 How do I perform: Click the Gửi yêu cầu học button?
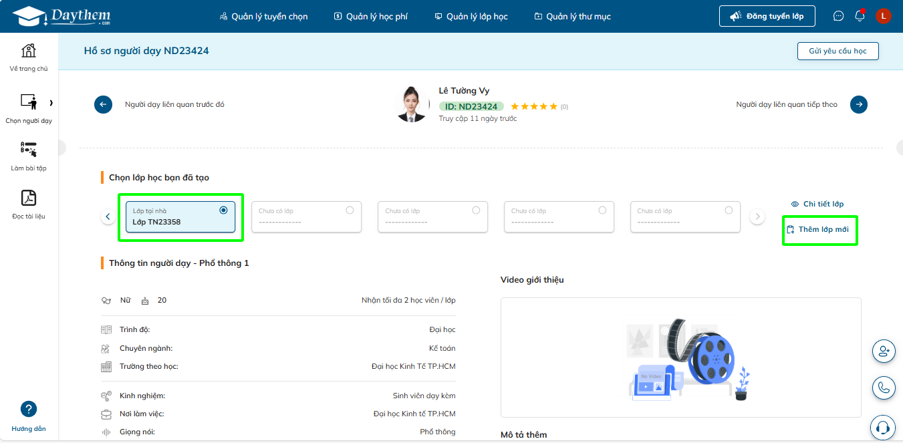pos(837,51)
